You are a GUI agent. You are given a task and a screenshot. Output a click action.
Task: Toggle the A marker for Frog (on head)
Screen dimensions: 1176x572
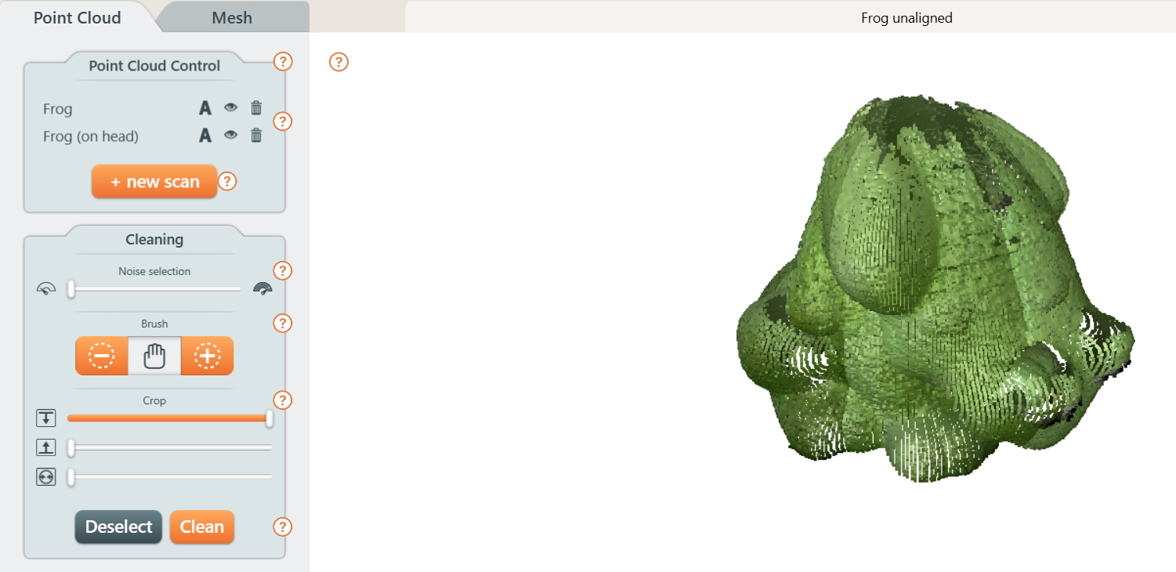tap(204, 136)
